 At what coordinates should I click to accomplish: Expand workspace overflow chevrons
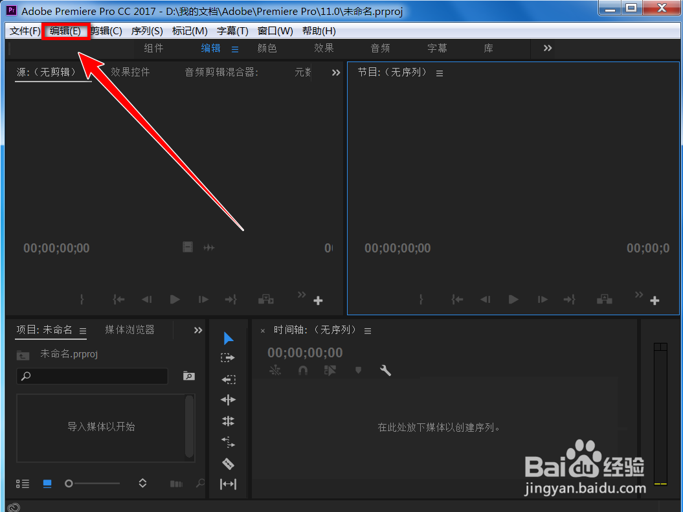coord(548,48)
